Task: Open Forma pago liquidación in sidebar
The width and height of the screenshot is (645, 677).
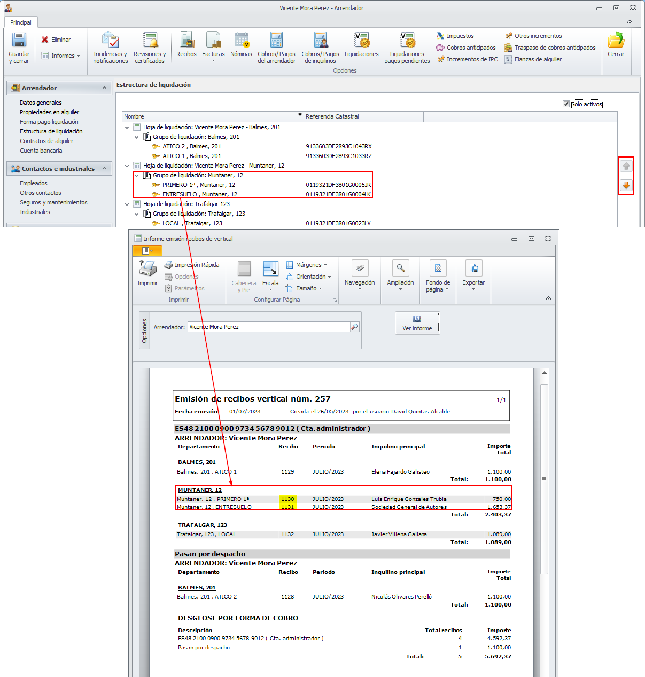Action: (x=49, y=122)
